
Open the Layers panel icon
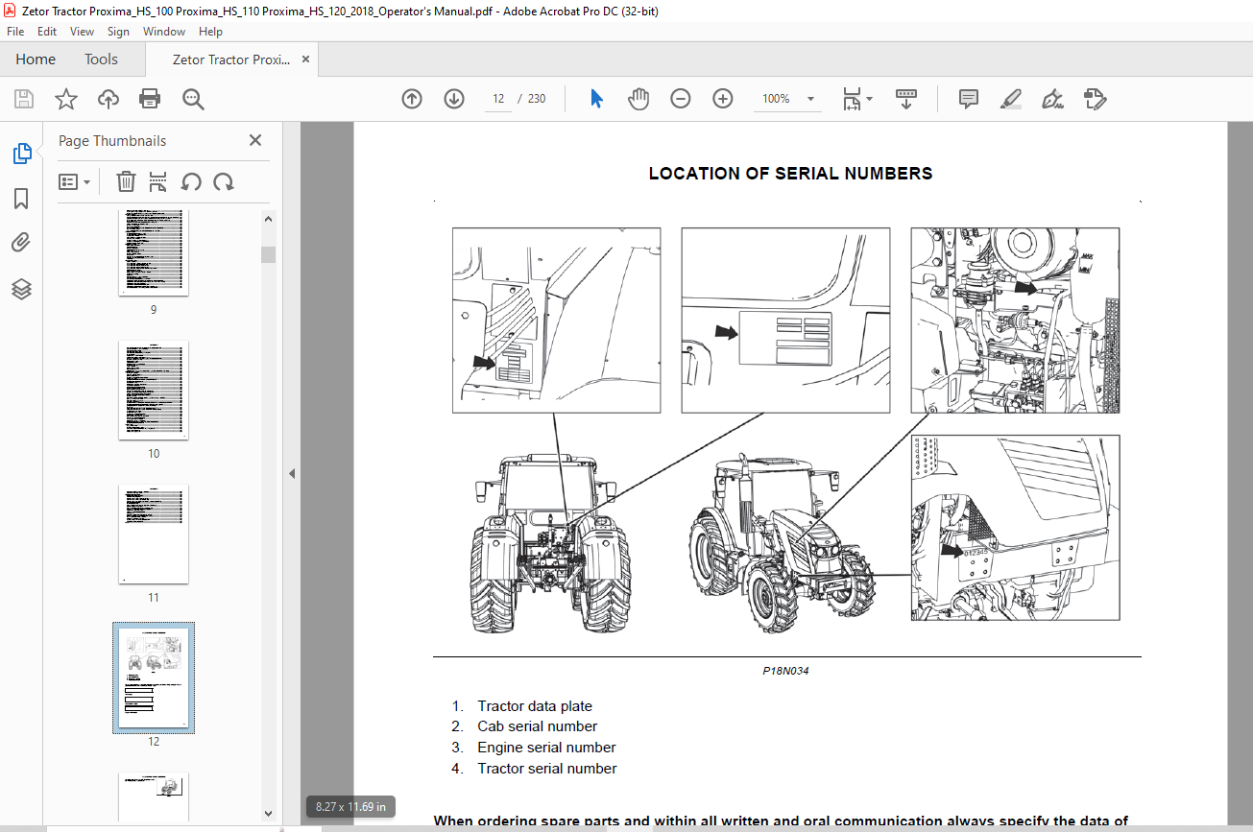[21, 289]
